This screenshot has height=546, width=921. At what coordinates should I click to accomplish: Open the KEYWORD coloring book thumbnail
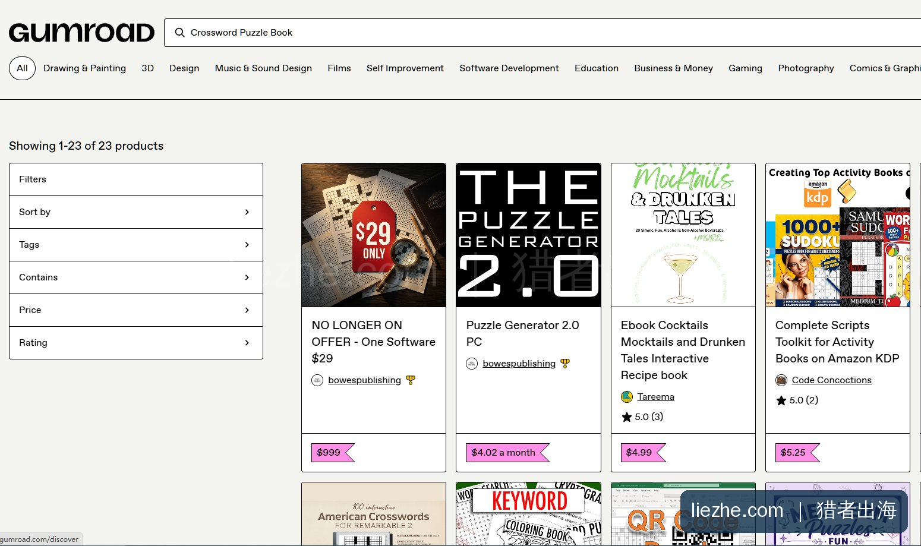click(528, 515)
